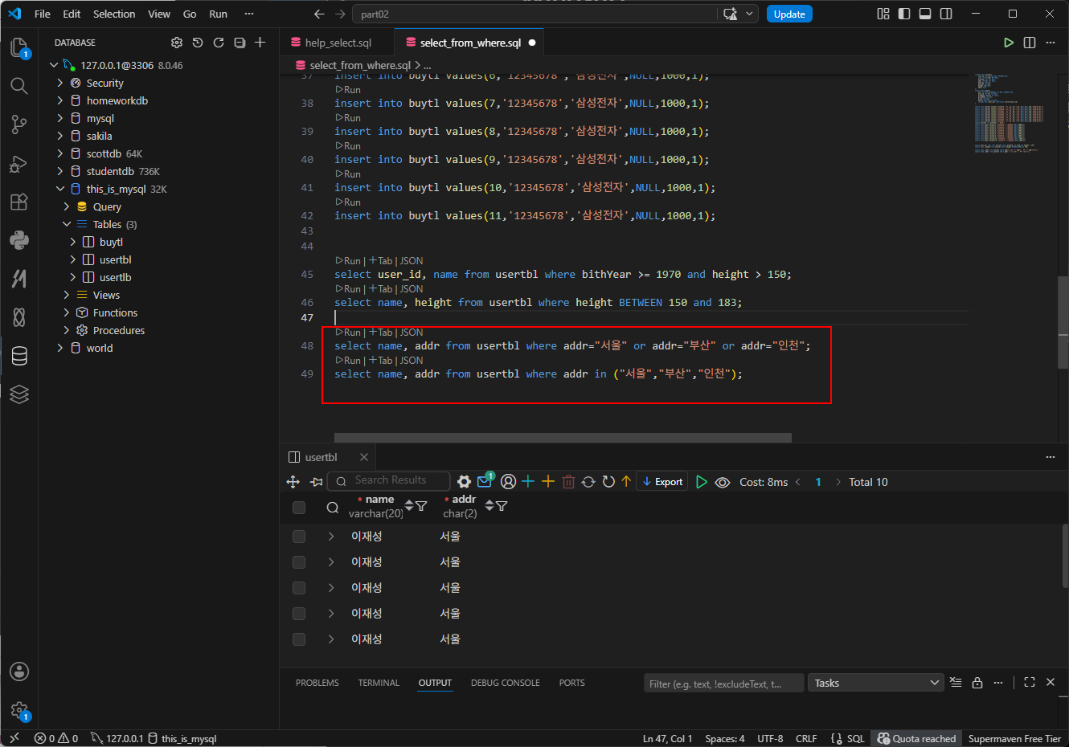
Task: Toggle the eye view icon in results toolbar
Action: pyautogui.click(x=723, y=482)
